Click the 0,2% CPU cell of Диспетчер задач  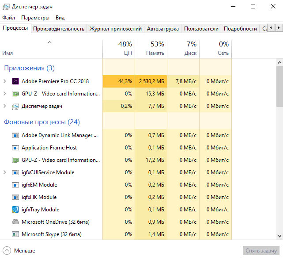coord(119,106)
